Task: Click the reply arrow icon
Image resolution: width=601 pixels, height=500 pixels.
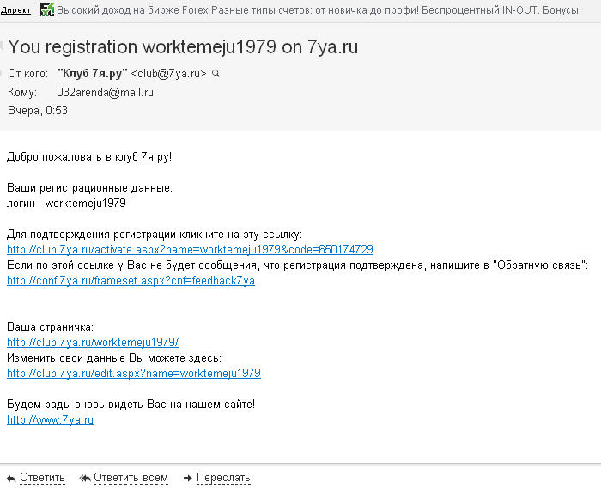Action: (11, 478)
